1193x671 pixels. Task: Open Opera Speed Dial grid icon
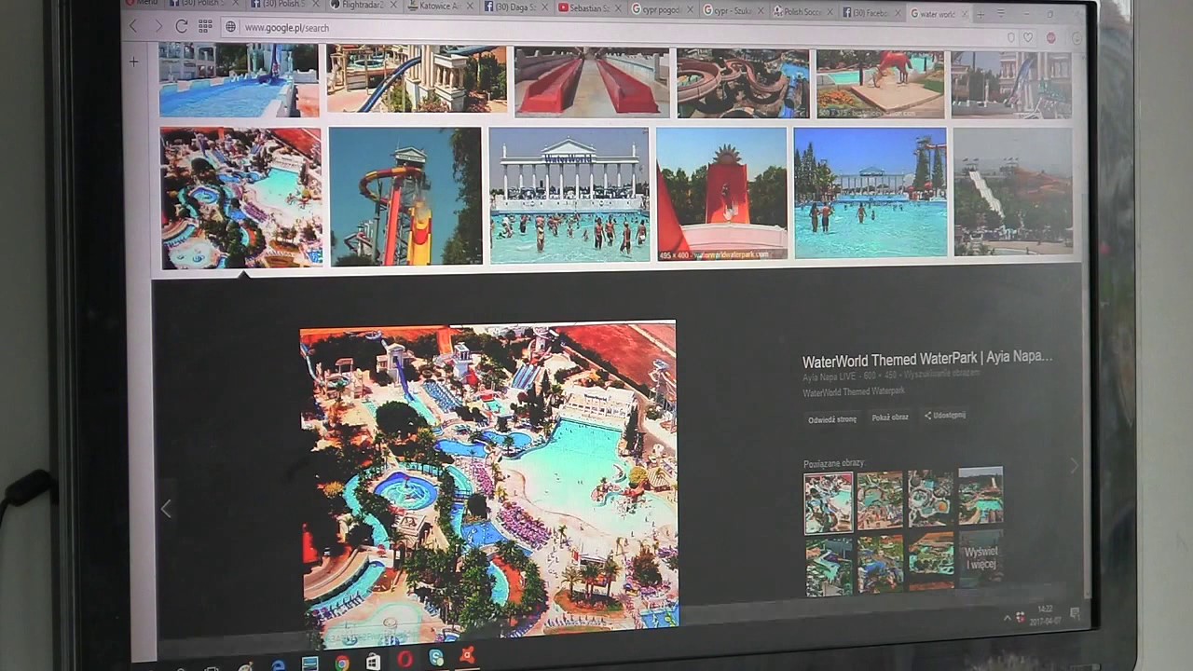point(205,26)
